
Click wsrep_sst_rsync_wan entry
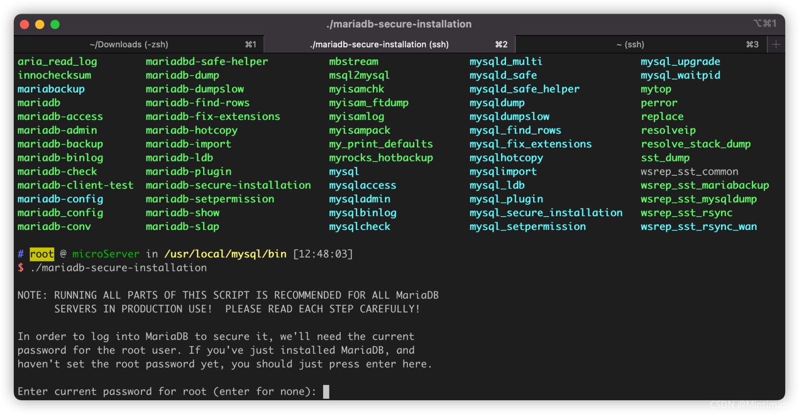(x=699, y=227)
